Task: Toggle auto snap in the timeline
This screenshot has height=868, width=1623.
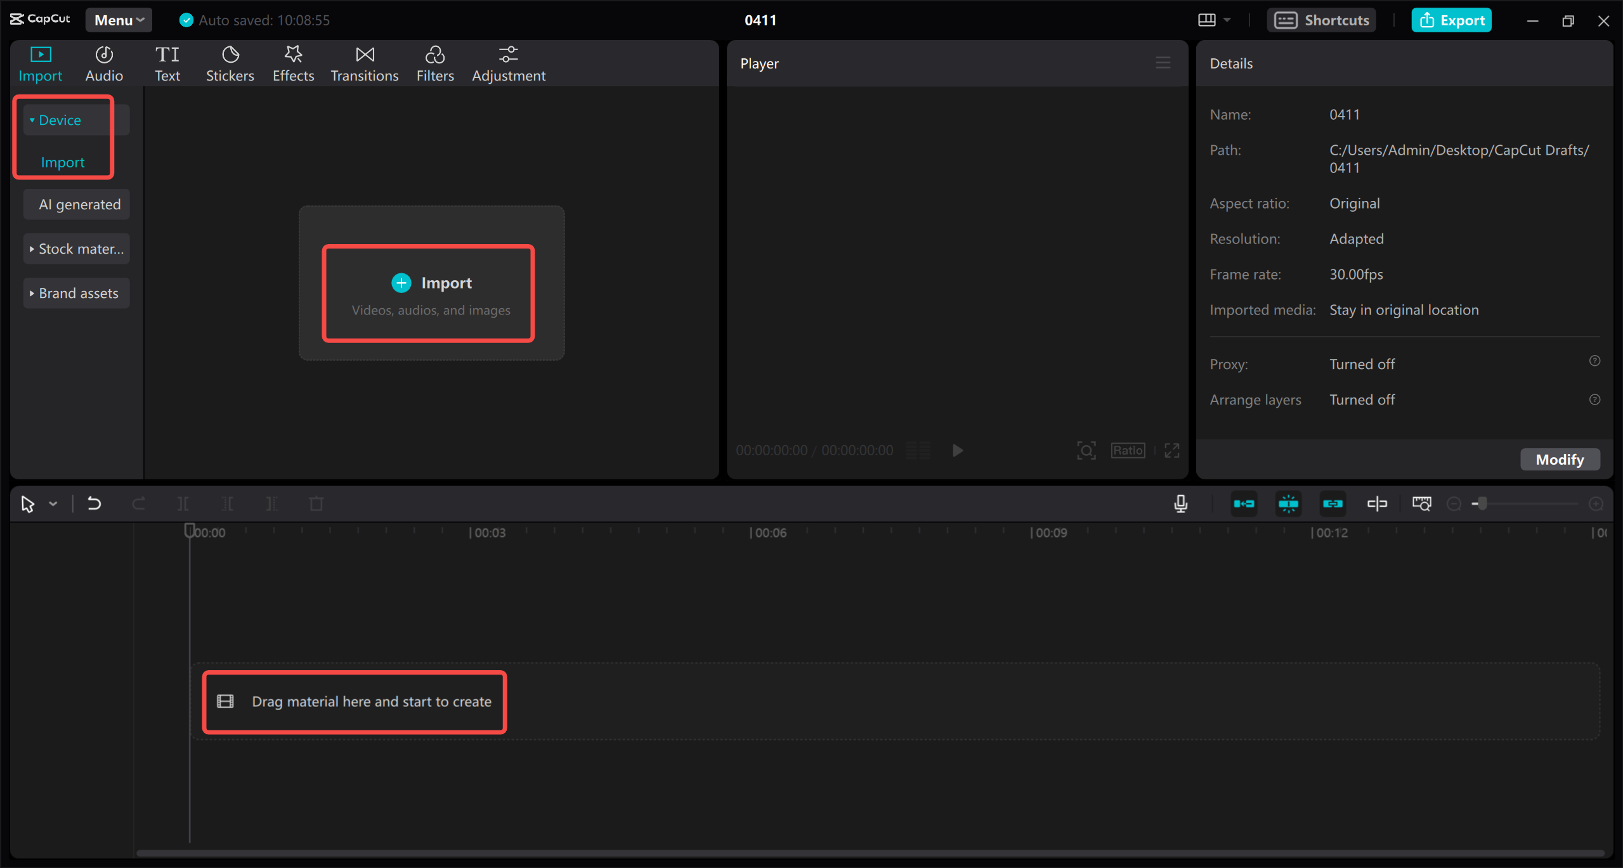Action: click(x=1289, y=503)
